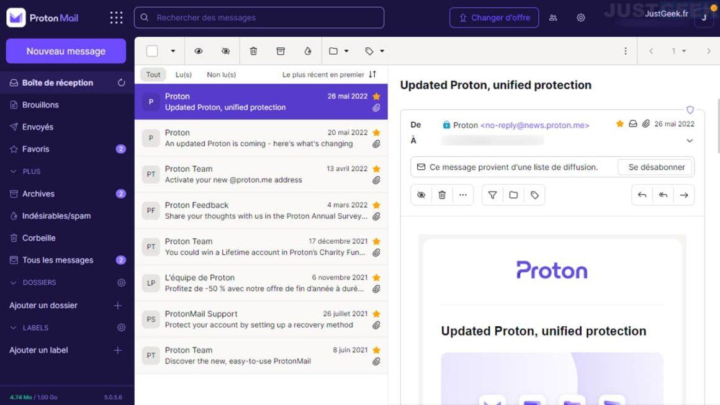Select the Lu(s) filter tab
The image size is (720, 405).
(x=183, y=74)
